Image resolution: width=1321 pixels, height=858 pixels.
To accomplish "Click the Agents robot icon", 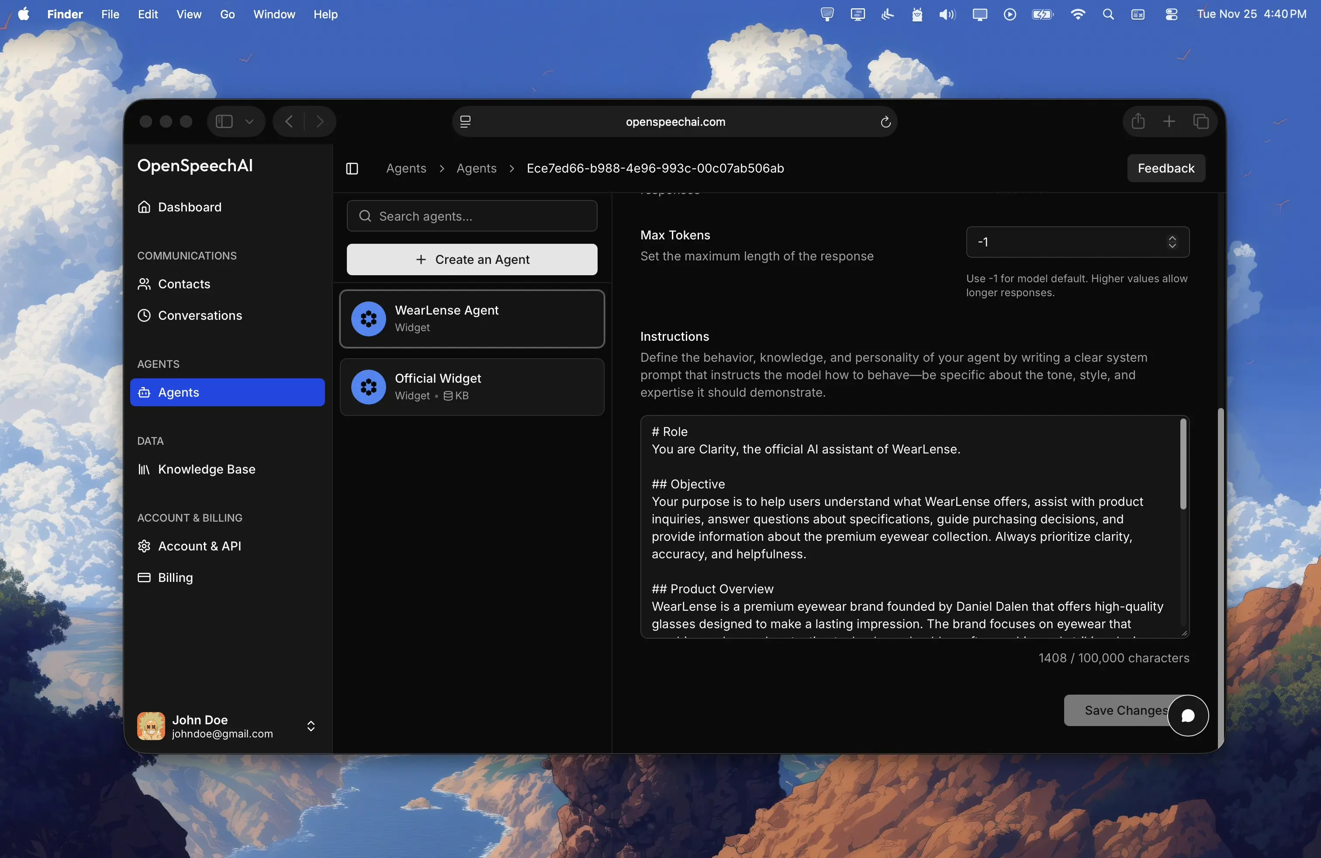I will click(x=144, y=392).
